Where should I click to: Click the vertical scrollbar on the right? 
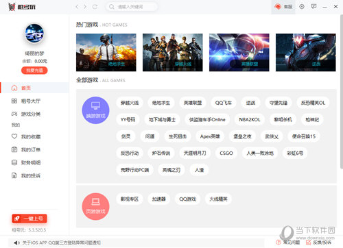[341, 91]
